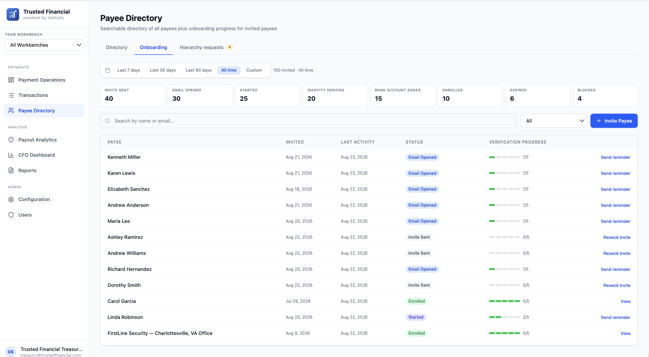This screenshot has width=649, height=357.
Task: Filter by Last 7 days
Action: click(129, 70)
